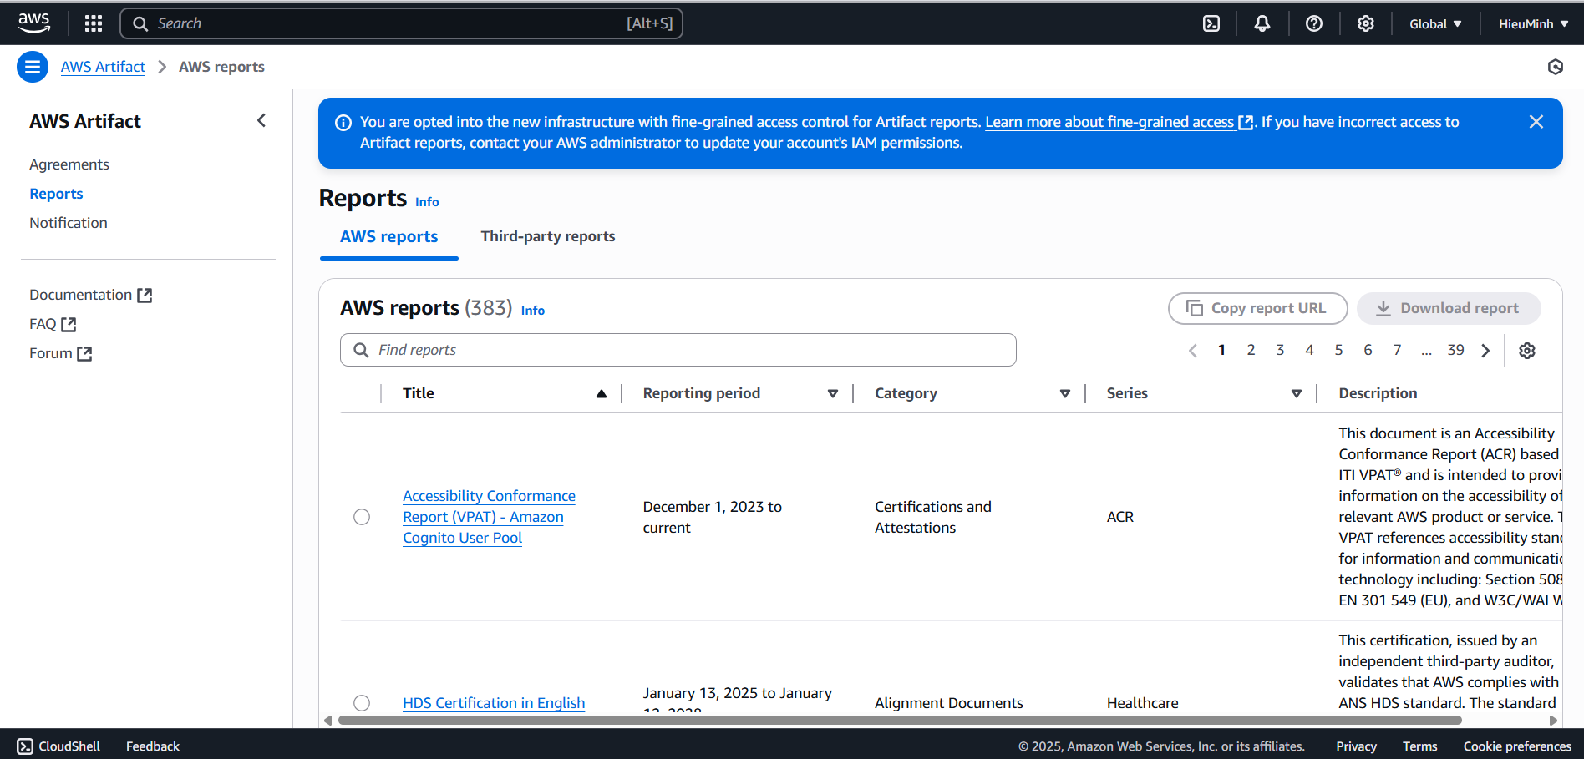The height and width of the screenshot is (759, 1584).
Task: Click the Copy report URL button
Action: point(1257,308)
